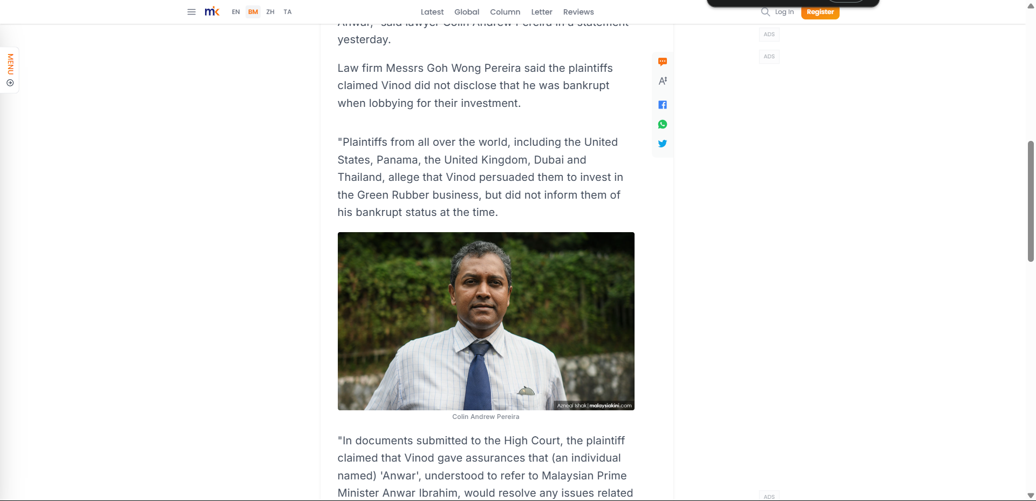Expand the side MENU panel
The width and height of the screenshot is (1036, 501).
(10, 70)
